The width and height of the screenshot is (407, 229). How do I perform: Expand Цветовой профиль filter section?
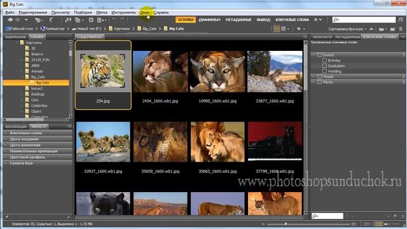coord(38,157)
